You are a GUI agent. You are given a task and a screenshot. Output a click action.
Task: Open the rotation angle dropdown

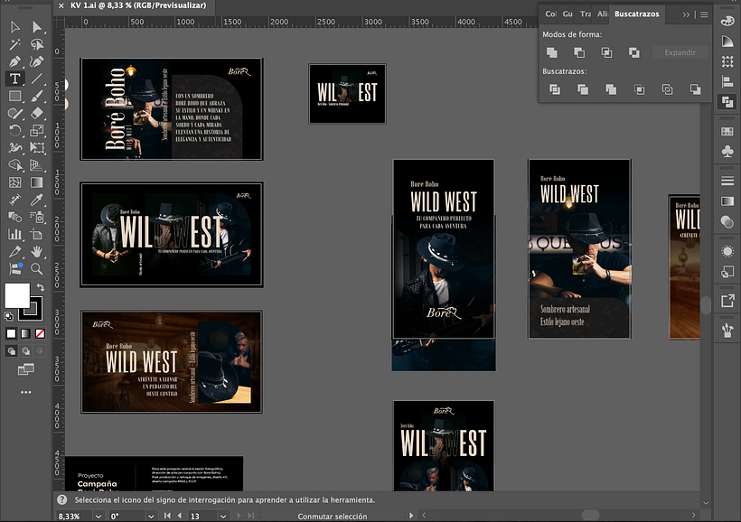click(x=151, y=517)
